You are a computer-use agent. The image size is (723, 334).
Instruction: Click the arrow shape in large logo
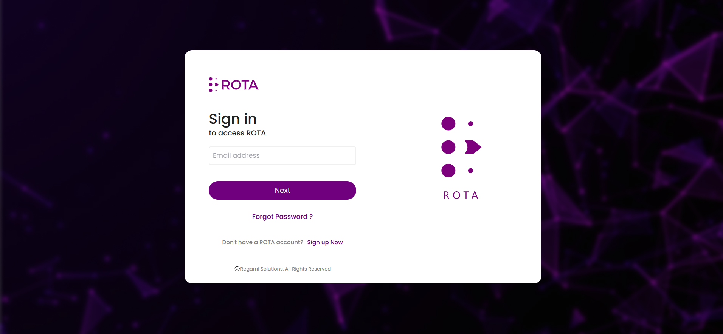click(x=472, y=147)
